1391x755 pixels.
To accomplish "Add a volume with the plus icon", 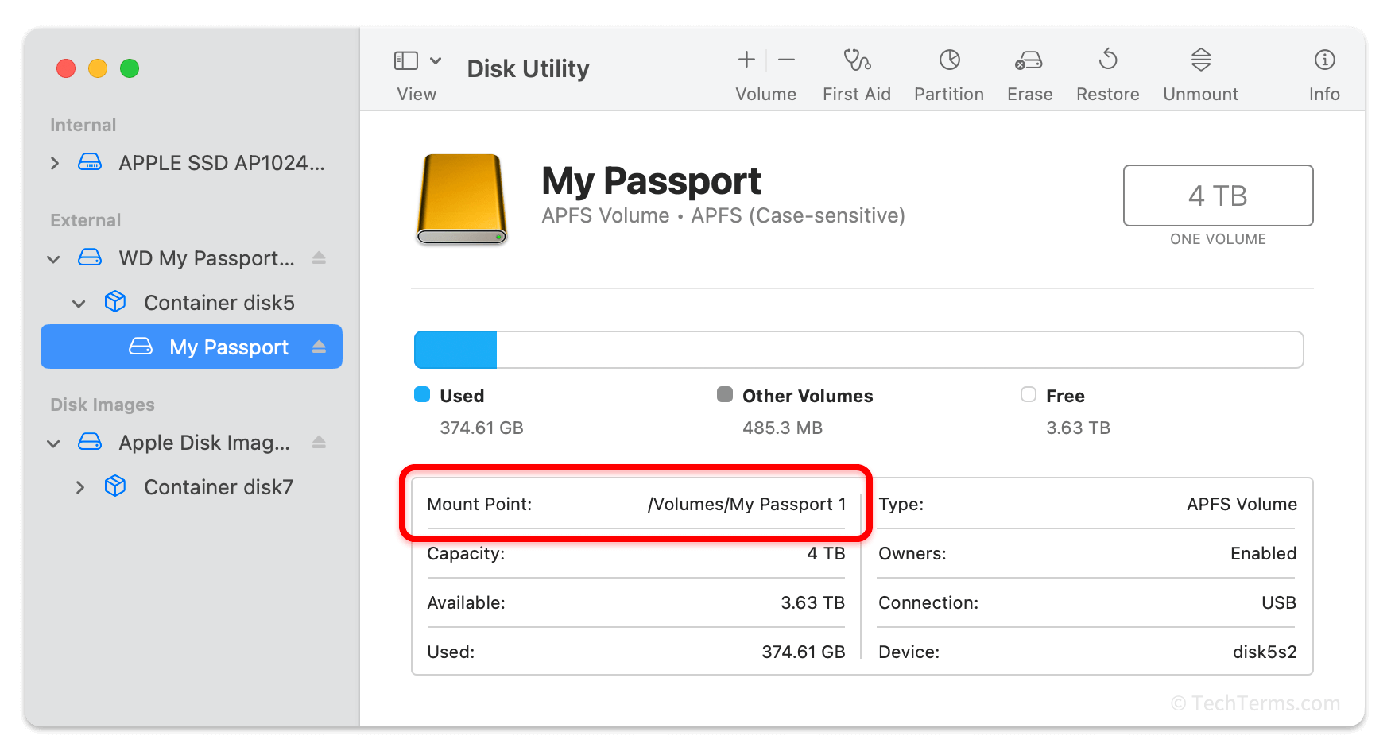I will (746, 60).
